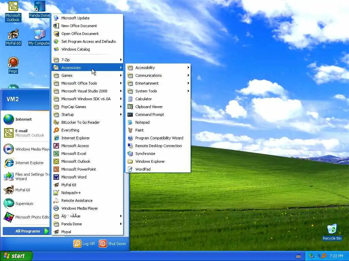Screen dimensions: 349x261
Task: Click Mypal entry at bottom of programs list
Action: click(87, 232)
